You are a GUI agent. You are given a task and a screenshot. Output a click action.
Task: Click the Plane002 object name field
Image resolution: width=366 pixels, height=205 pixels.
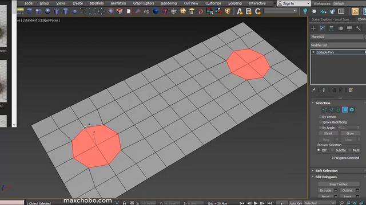pos(337,36)
